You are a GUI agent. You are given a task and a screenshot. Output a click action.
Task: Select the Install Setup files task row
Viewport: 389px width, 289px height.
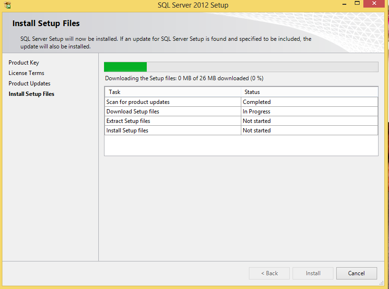(241, 131)
